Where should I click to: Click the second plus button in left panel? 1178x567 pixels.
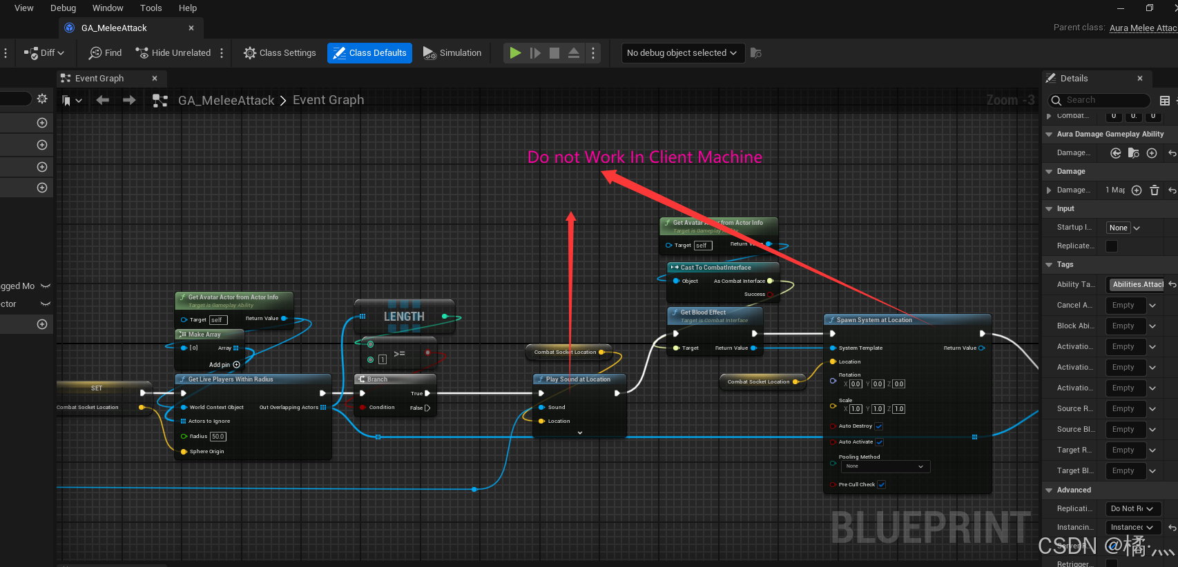click(x=42, y=145)
